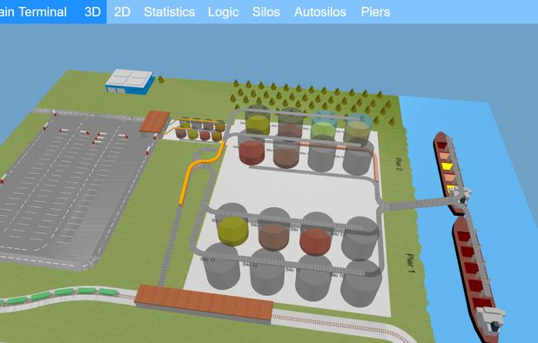Open the Logic tab
538x343 pixels.
pyautogui.click(x=223, y=12)
